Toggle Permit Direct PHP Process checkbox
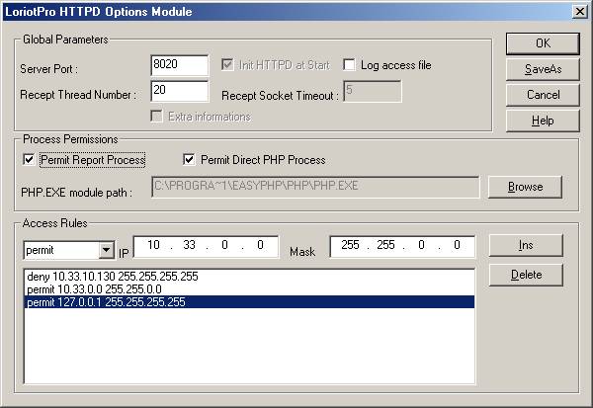The image size is (593, 408). pyautogui.click(x=190, y=160)
